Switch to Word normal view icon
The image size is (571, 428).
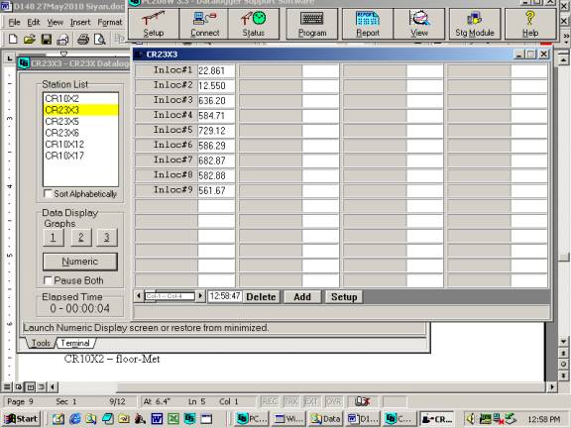point(7,386)
